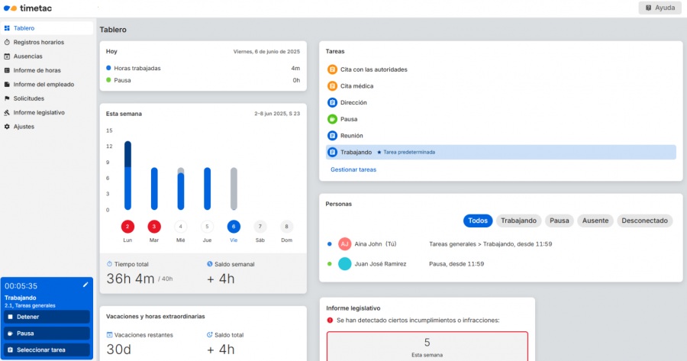The width and height of the screenshot is (687, 361).
Task: Click Wednesday's bar in weekly chart
Action: pyautogui.click(x=180, y=189)
